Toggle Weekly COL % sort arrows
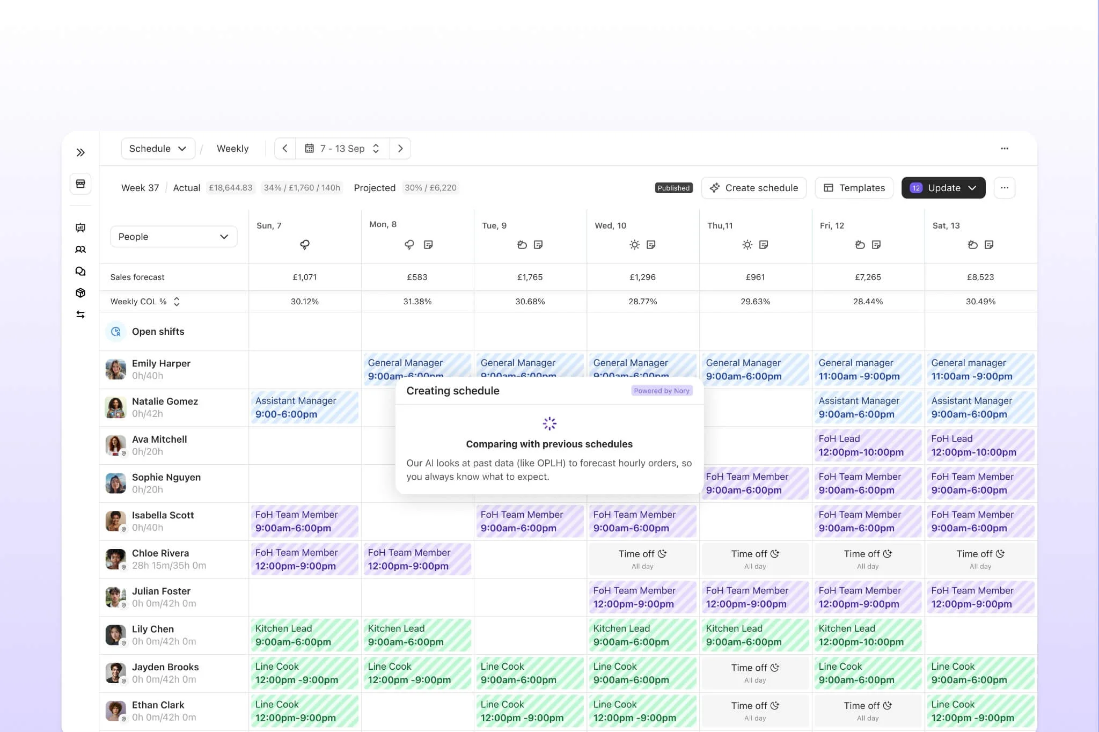The image size is (1099, 732). (177, 302)
